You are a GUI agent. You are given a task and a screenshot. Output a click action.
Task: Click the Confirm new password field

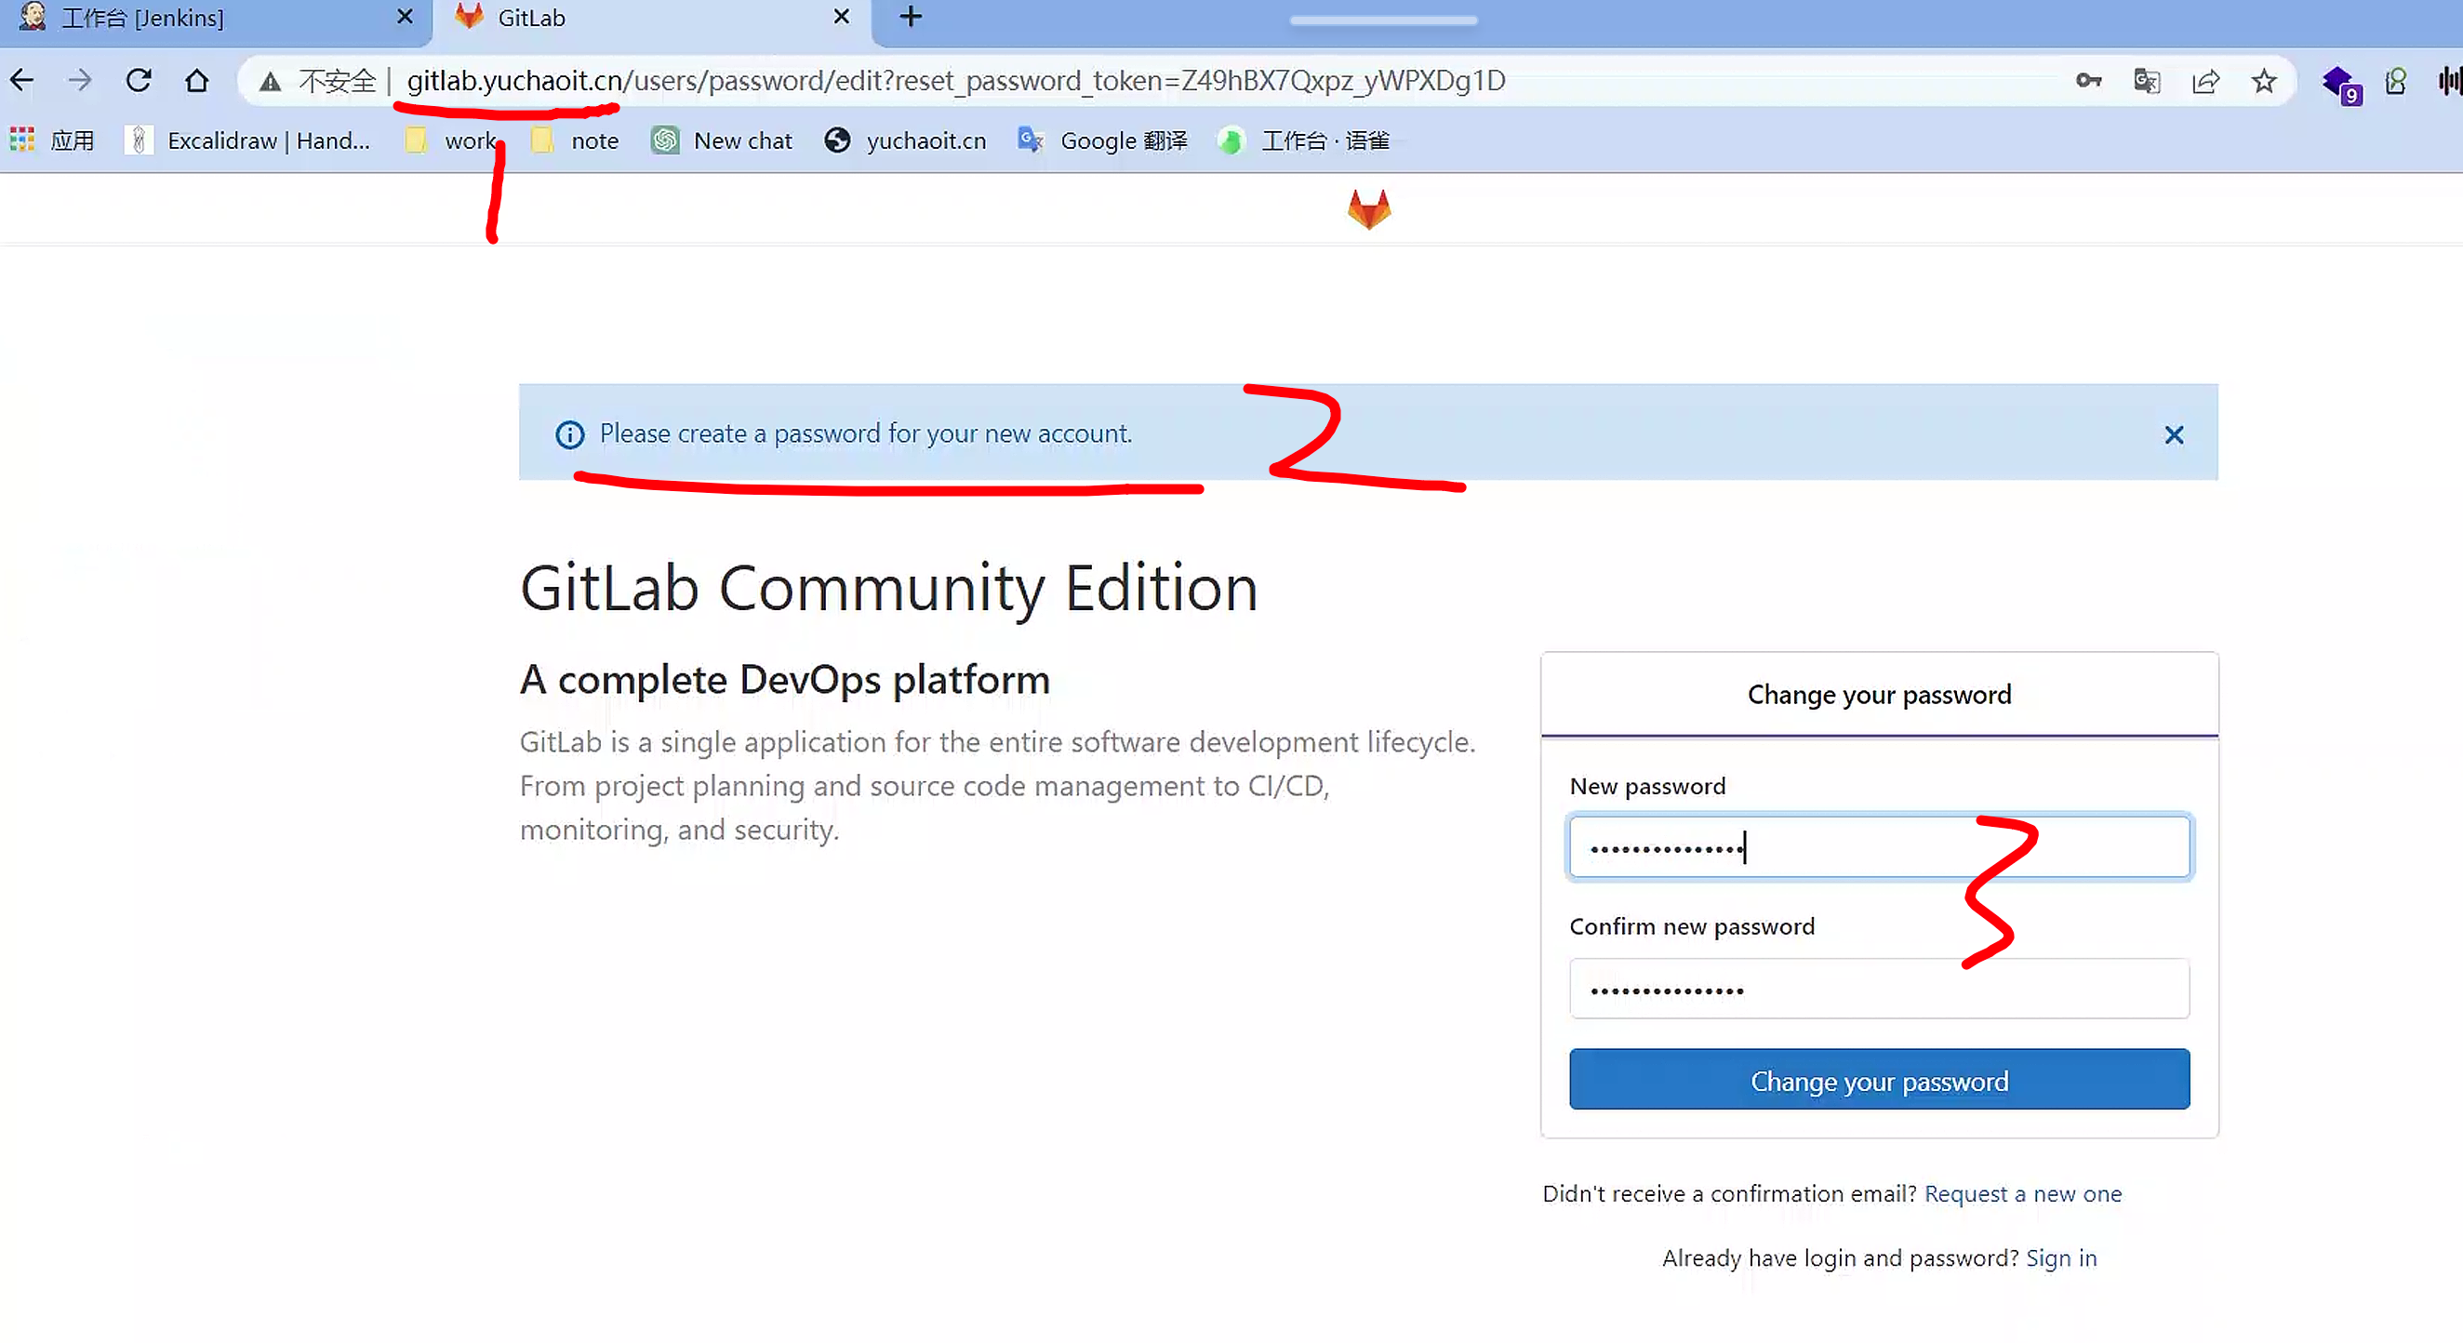[1878, 990]
